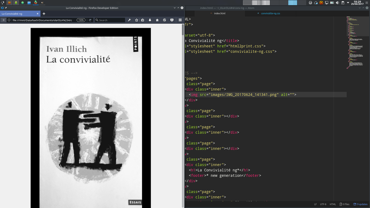The height and width of the screenshot is (208, 370).
Task: Click the round extension icon beside Home
Action: [165, 20]
